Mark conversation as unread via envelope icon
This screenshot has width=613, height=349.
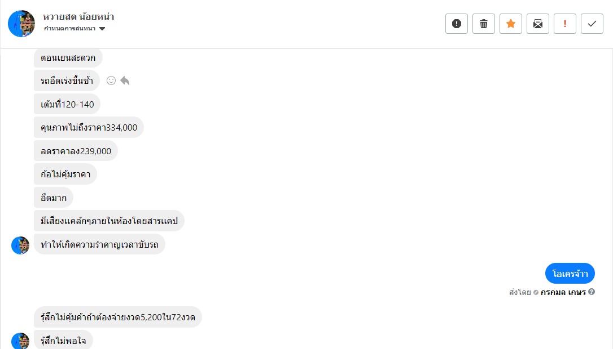(538, 24)
